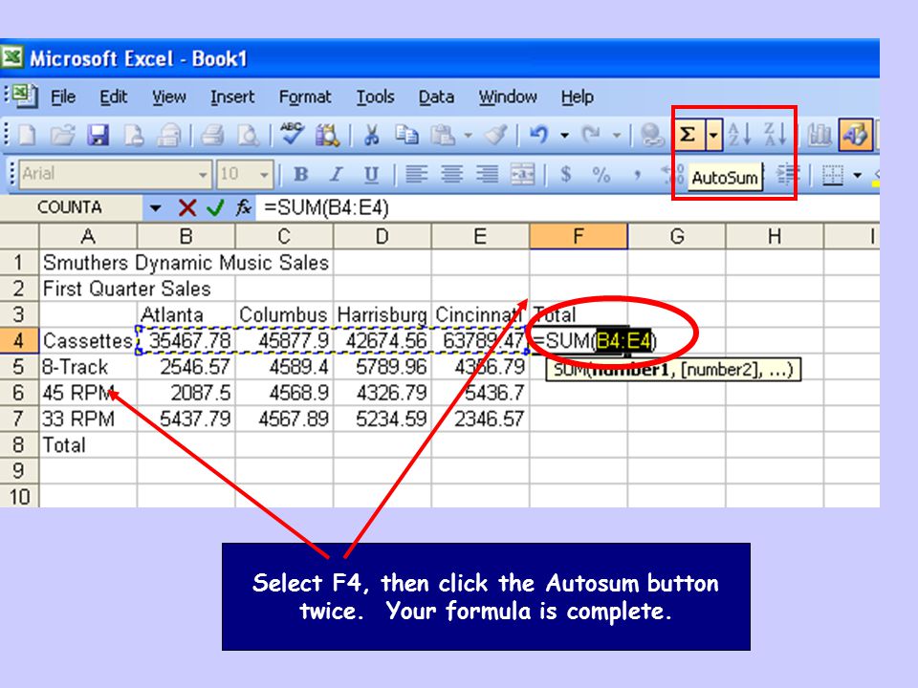Open the Research tool icon

pyautogui.click(x=328, y=136)
